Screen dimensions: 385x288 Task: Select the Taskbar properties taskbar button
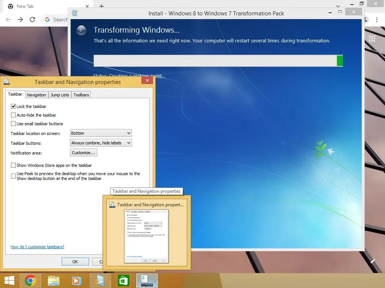click(147, 280)
